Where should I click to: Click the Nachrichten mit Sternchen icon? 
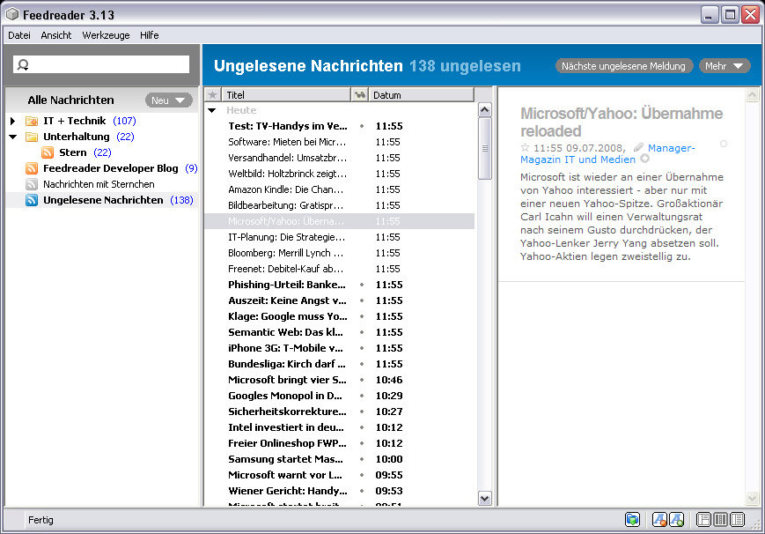coord(32,184)
